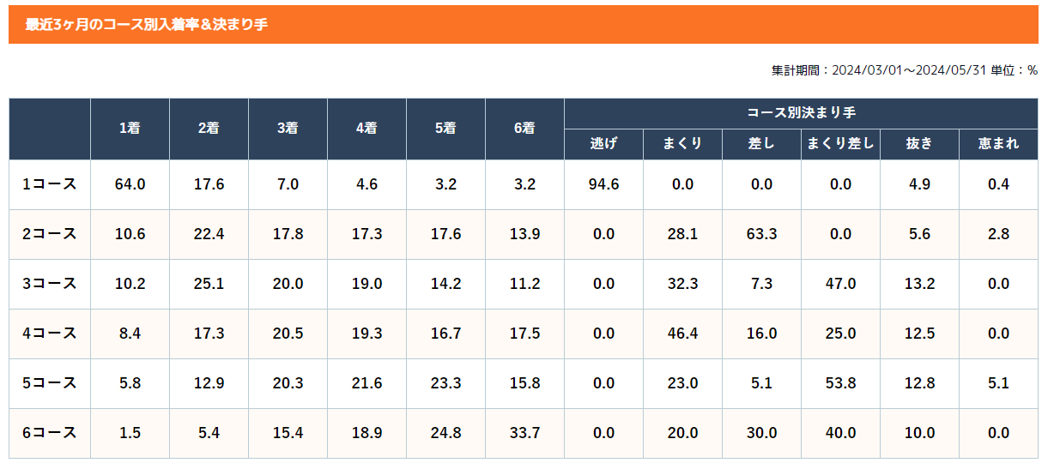The height and width of the screenshot is (475, 1054).
Task: Click the 抜き column header
Action: (x=919, y=144)
